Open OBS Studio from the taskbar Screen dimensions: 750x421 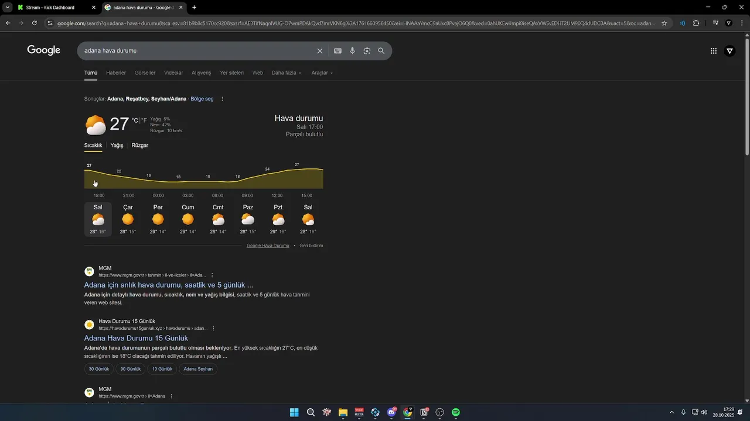[439, 412]
